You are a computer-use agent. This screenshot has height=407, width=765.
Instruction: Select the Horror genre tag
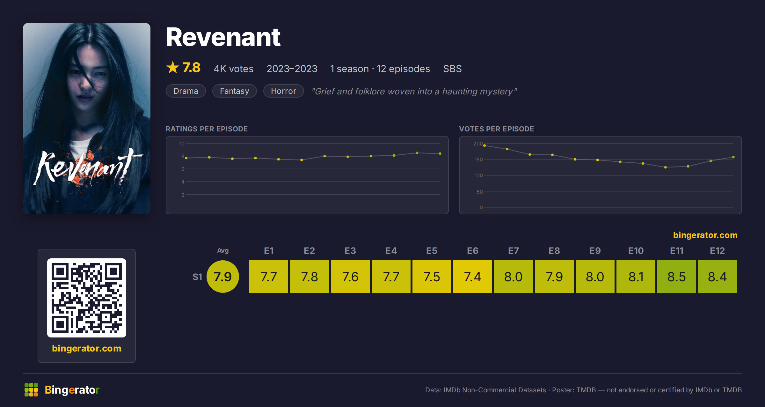click(x=284, y=91)
